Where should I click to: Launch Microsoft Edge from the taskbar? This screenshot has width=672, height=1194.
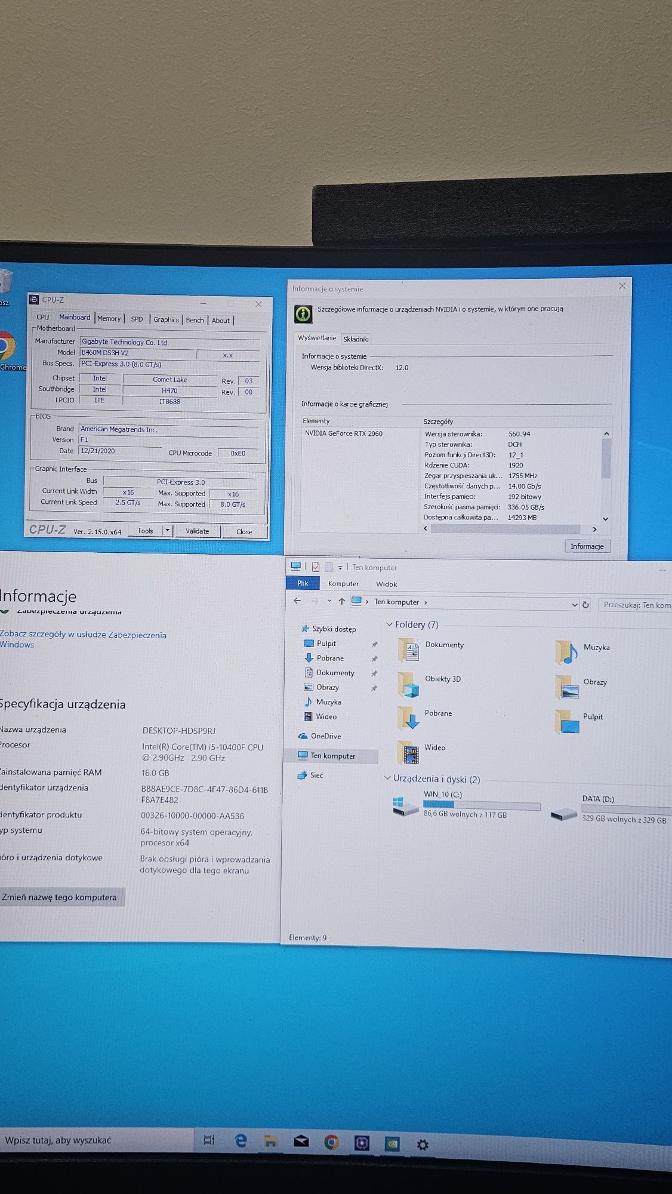(241, 1141)
